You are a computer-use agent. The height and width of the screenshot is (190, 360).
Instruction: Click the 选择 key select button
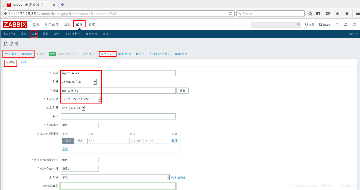point(183,91)
